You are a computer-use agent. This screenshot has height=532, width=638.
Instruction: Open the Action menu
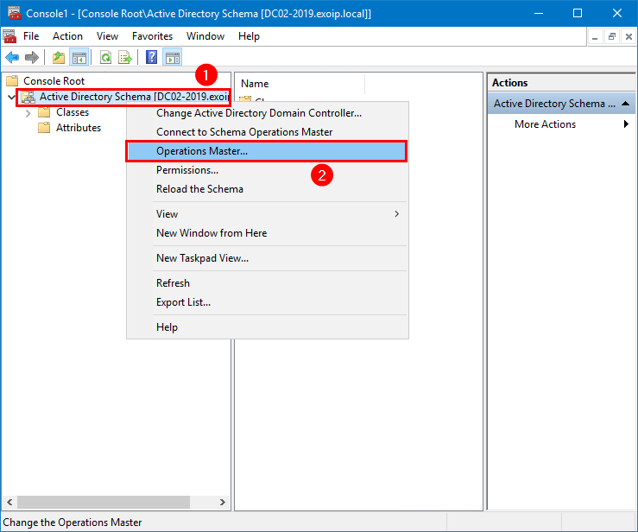tap(67, 36)
